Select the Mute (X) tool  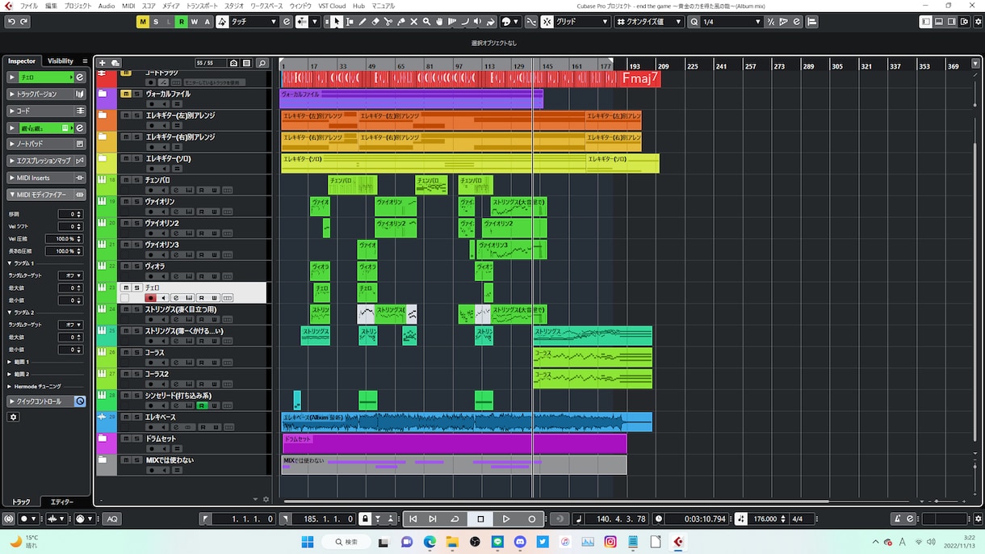(414, 22)
